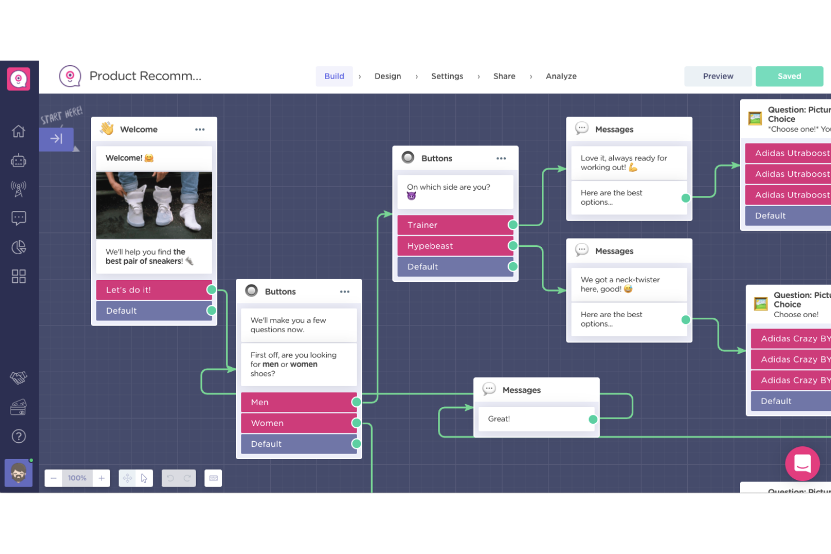Open the Home icon in the sidebar
The width and height of the screenshot is (831, 554).
(19, 131)
